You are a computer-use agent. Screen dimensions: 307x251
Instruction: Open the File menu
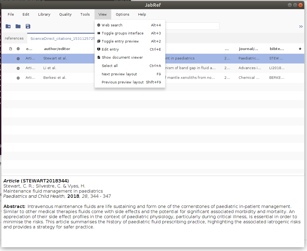pyautogui.click(x=11, y=14)
